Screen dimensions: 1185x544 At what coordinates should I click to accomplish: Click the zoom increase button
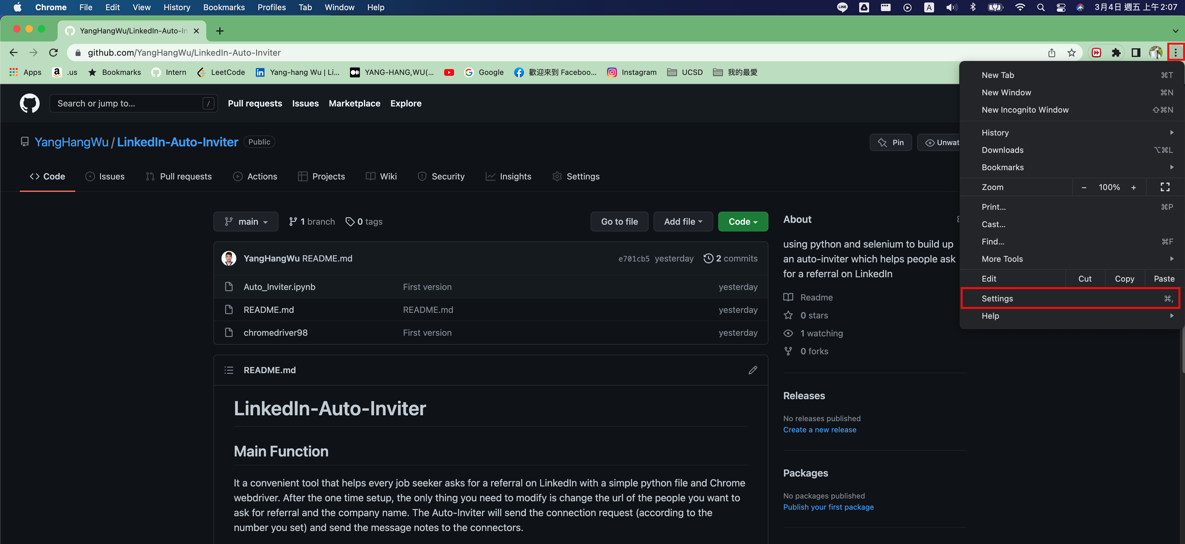(1134, 187)
